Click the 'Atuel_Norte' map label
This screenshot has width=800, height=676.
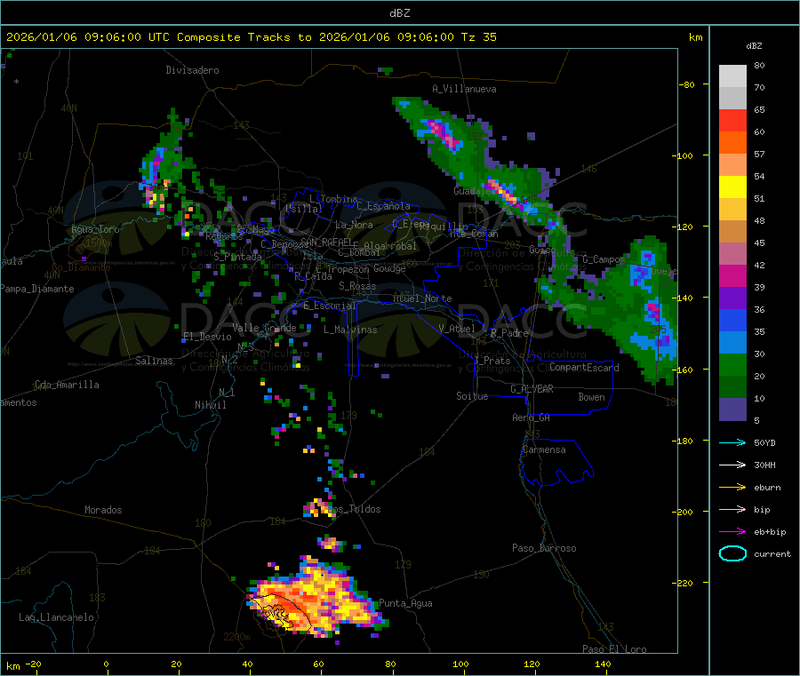422,298
